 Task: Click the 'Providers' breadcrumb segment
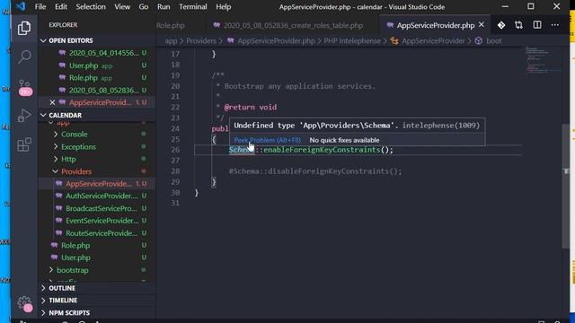201,41
